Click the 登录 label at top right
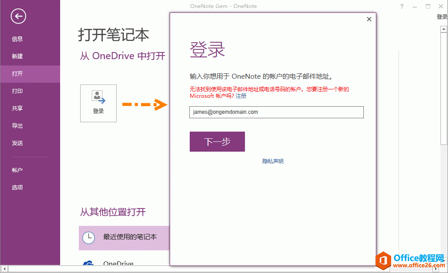 point(441,16)
